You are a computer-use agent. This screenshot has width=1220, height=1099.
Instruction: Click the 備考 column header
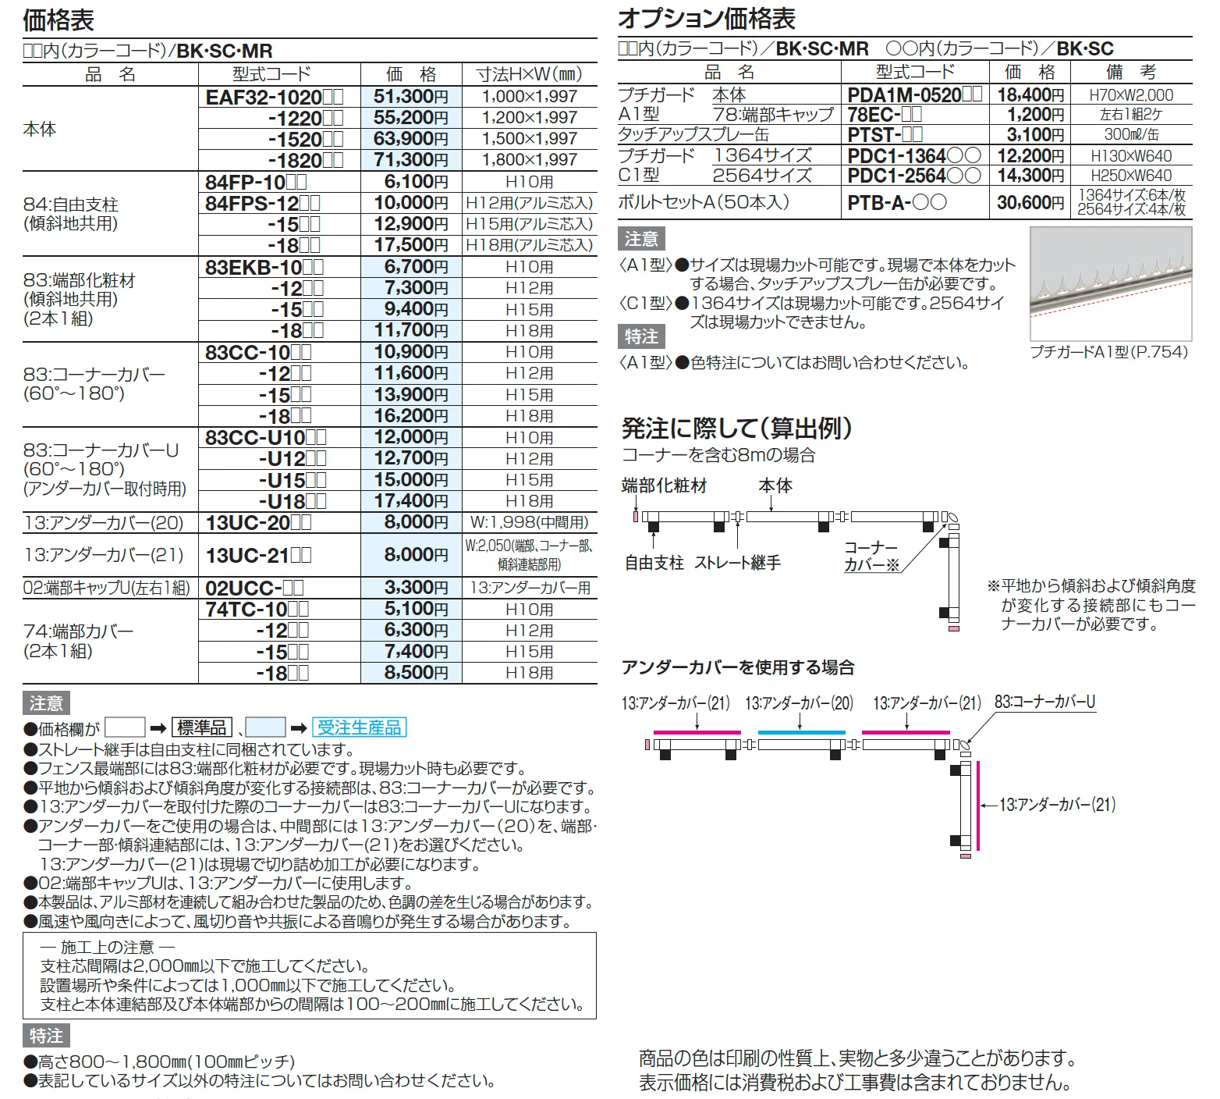[1131, 73]
